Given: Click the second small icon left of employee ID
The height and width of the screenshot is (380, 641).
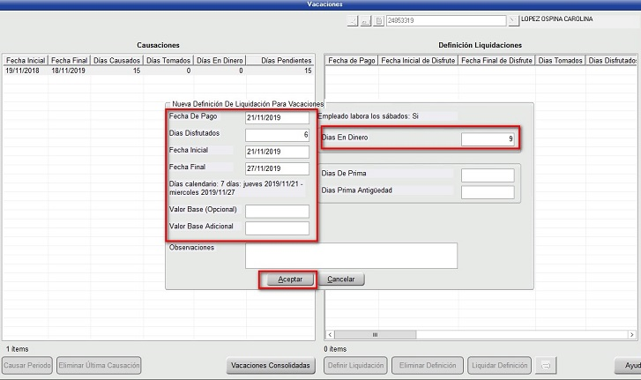Looking at the screenshot, I should point(366,20).
